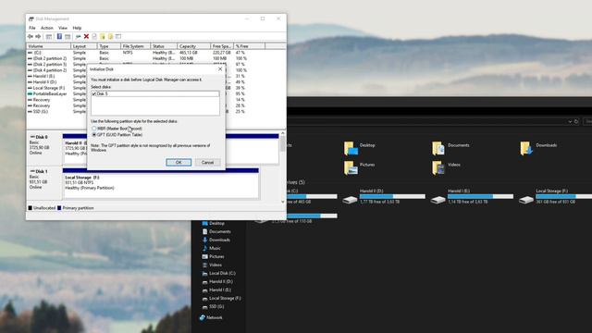The height and width of the screenshot is (333, 592).
Task: Click scroll up arrow in disk graphical pane
Action: point(283,133)
